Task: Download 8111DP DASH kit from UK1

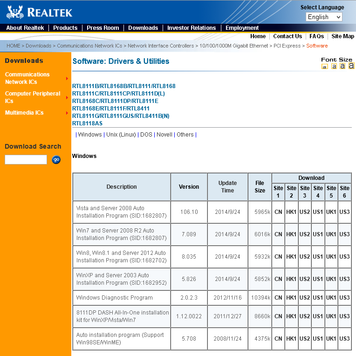Action: [331, 316]
